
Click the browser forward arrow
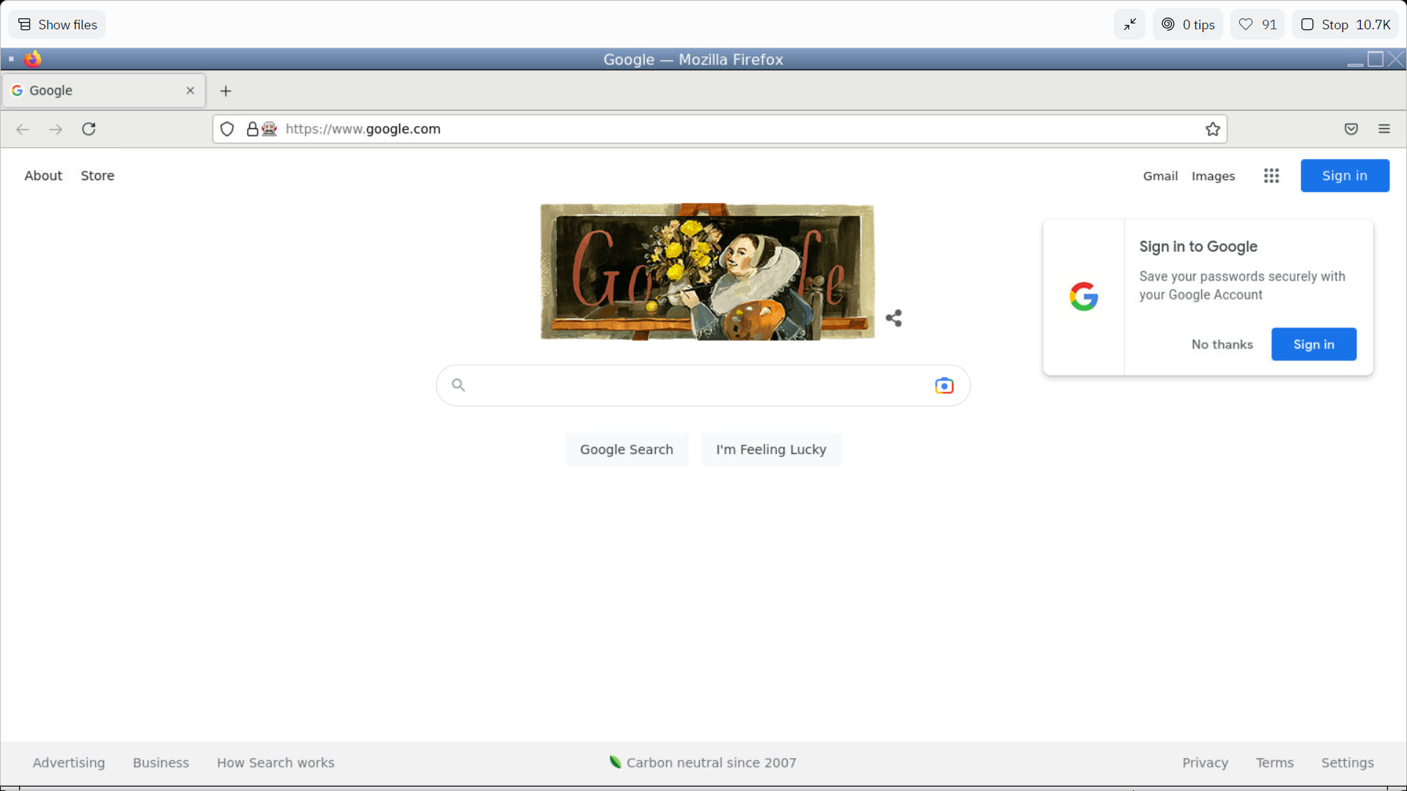[x=56, y=130]
